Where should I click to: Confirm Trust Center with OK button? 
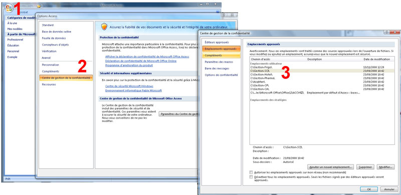point(368,189)
